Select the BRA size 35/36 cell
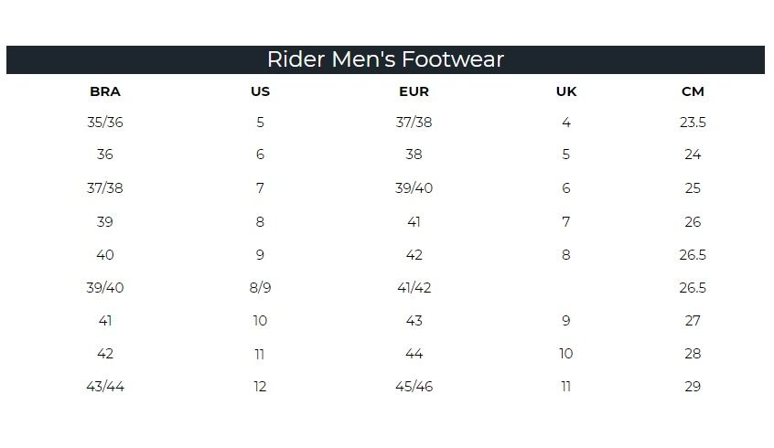 (x=105, y=123)
